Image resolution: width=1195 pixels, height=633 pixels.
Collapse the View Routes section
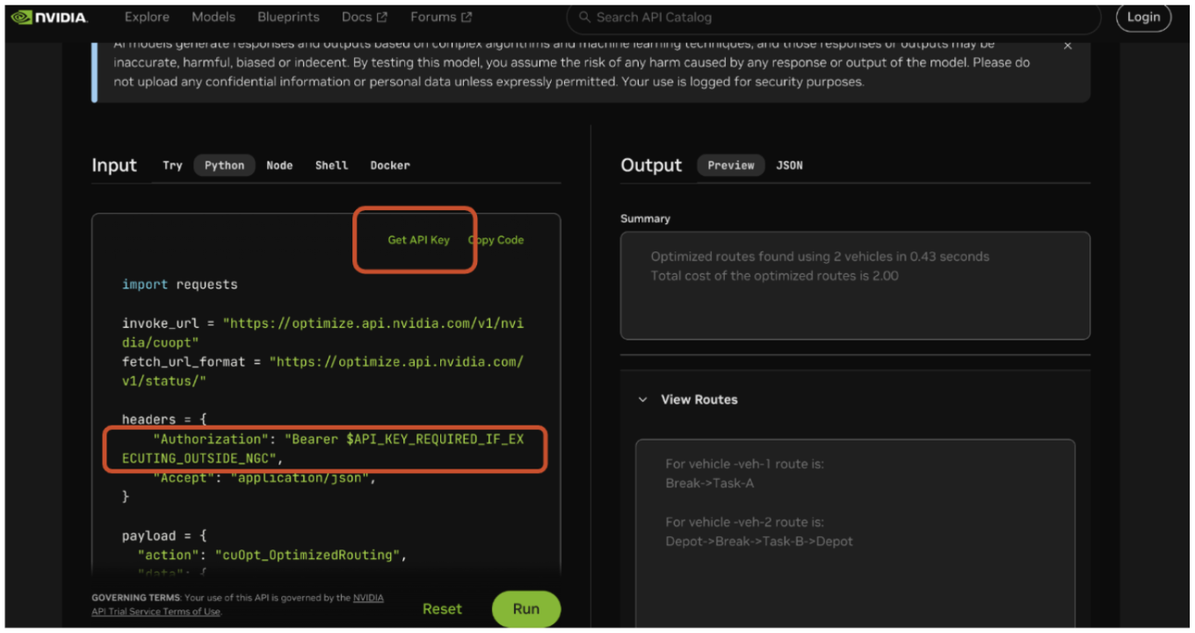click(642, 399)
